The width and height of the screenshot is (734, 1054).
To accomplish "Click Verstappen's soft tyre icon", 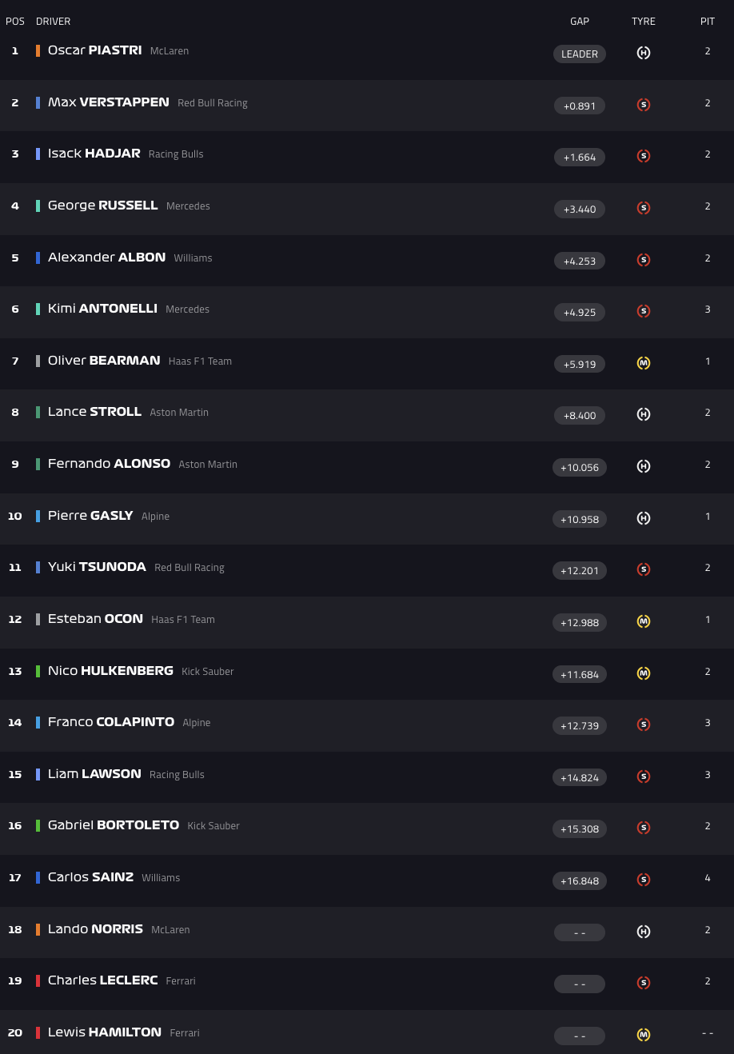I will coord(643,105).
